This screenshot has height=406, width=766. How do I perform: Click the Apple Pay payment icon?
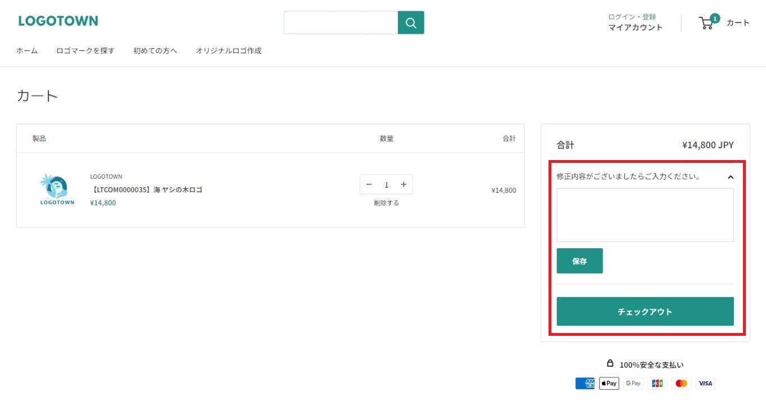(x=609, y=384)
